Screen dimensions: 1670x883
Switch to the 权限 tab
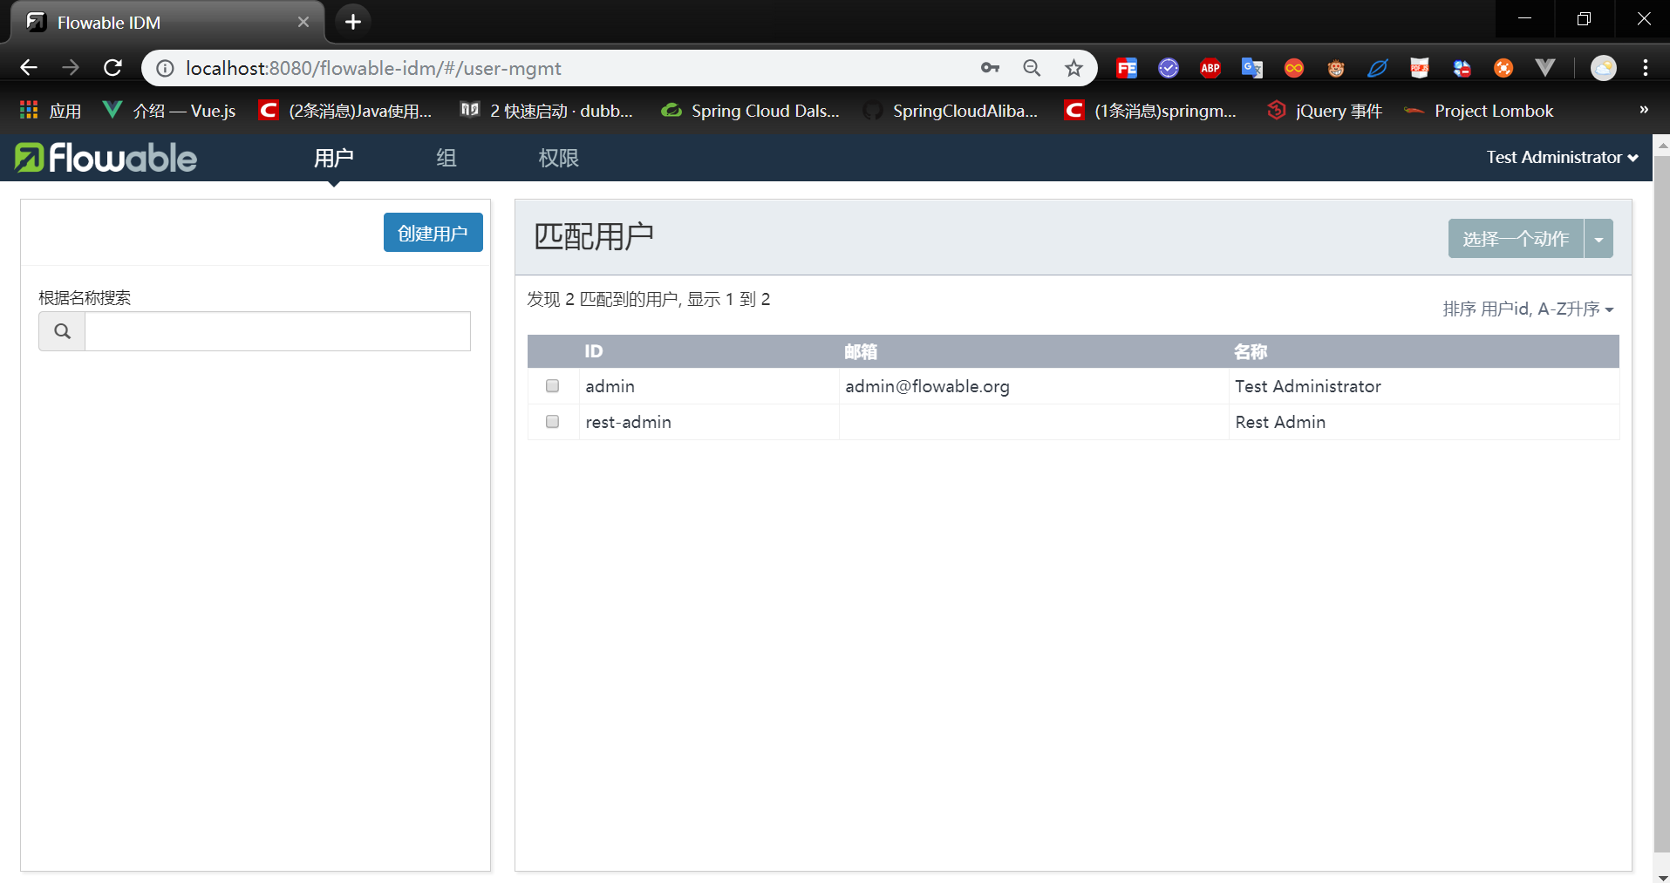click(559, 158)
